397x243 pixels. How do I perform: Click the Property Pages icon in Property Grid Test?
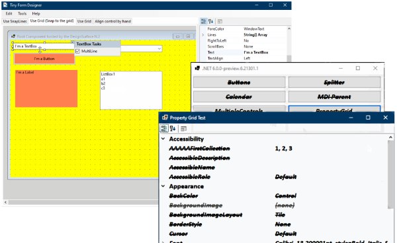[x=183, y=129]
